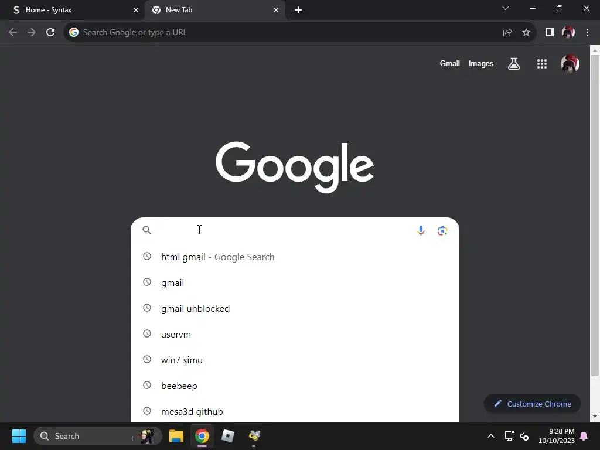600x450 pixels.
Task: Open the Chrome side panel icon
Action: click(550, 33)
